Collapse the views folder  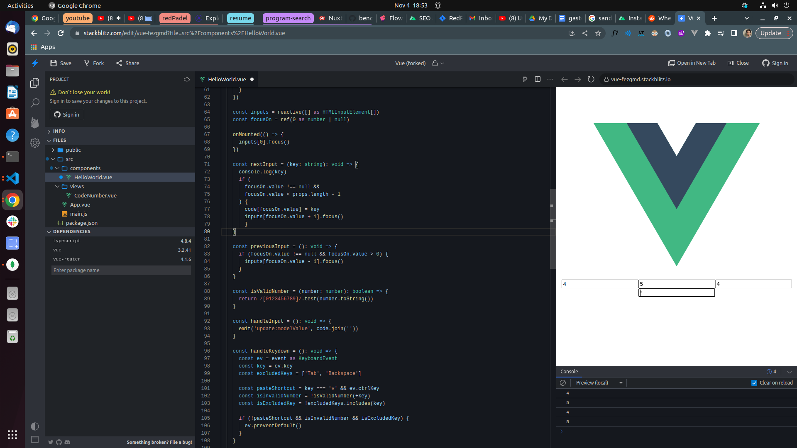pyautogui.click(x=77, y=186)
